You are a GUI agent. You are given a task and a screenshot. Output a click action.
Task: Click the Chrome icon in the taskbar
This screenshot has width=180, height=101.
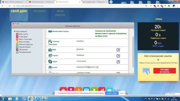point(30,98)
